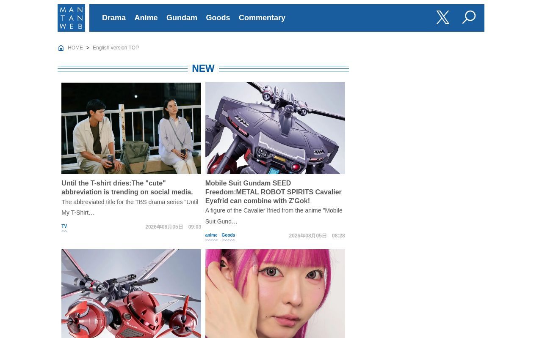Click the Goods tag under Gundam article
This screenshot has height=338, width=542.
228,235
